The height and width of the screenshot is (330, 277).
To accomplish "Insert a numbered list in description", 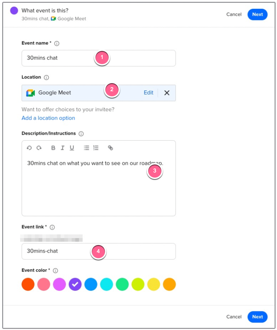I will pos(96,148).
